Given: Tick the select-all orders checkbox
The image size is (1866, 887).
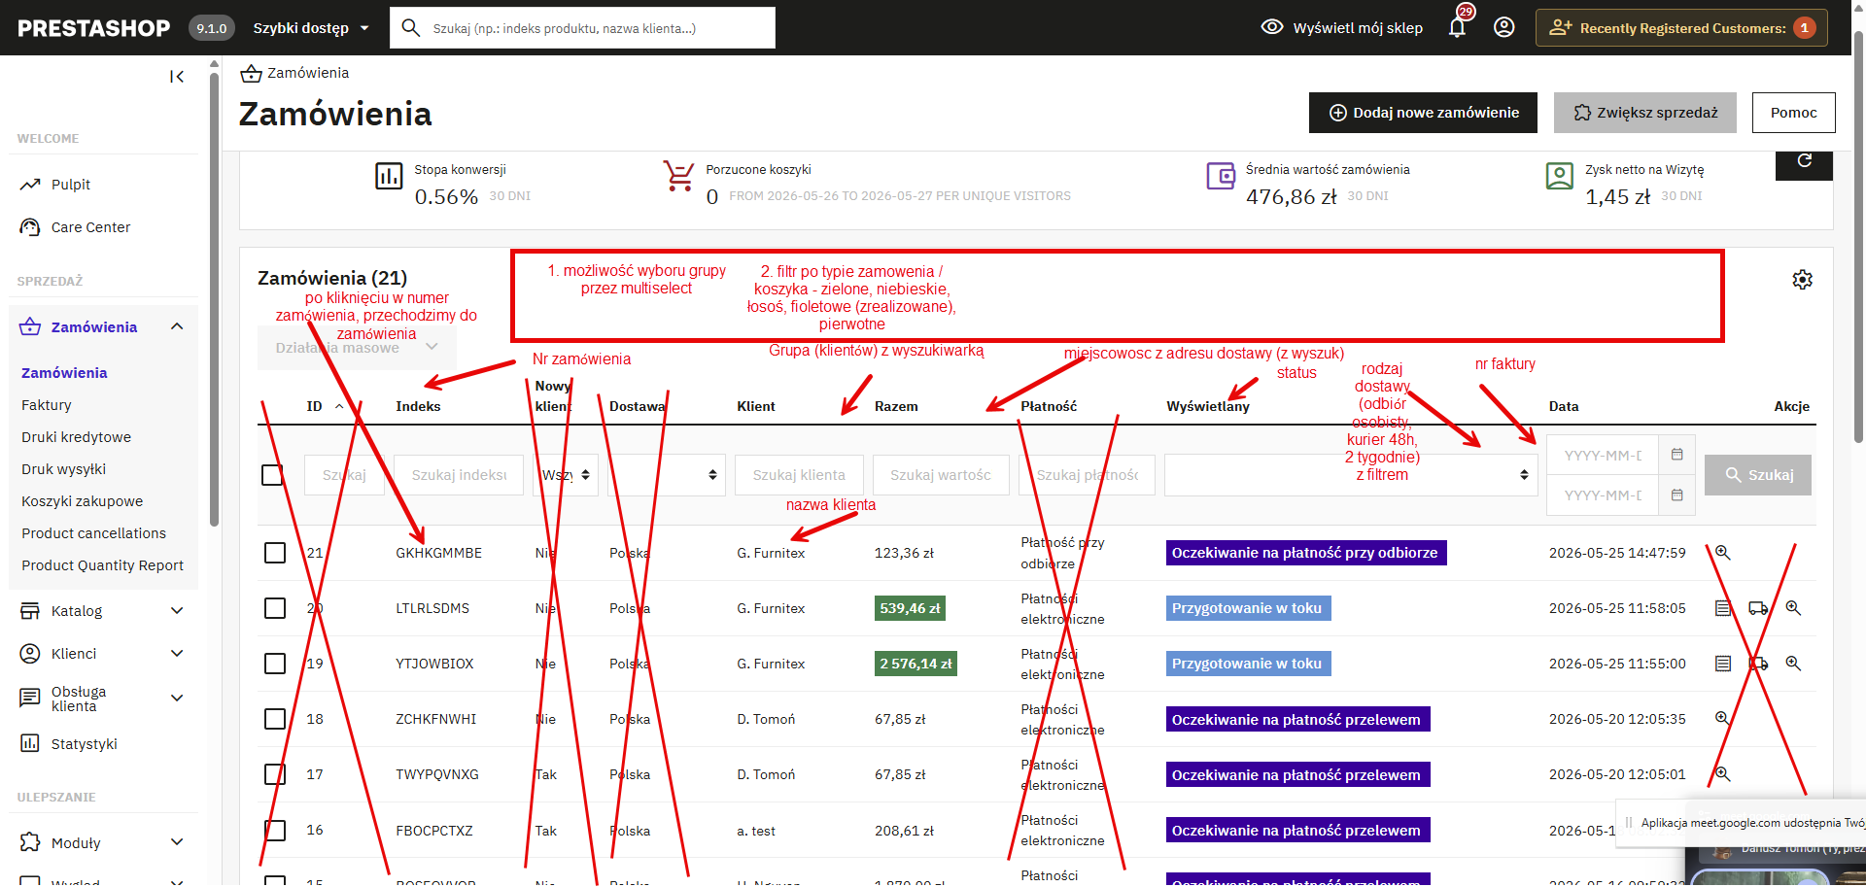Looking at the screenshot, I should 272,475.
